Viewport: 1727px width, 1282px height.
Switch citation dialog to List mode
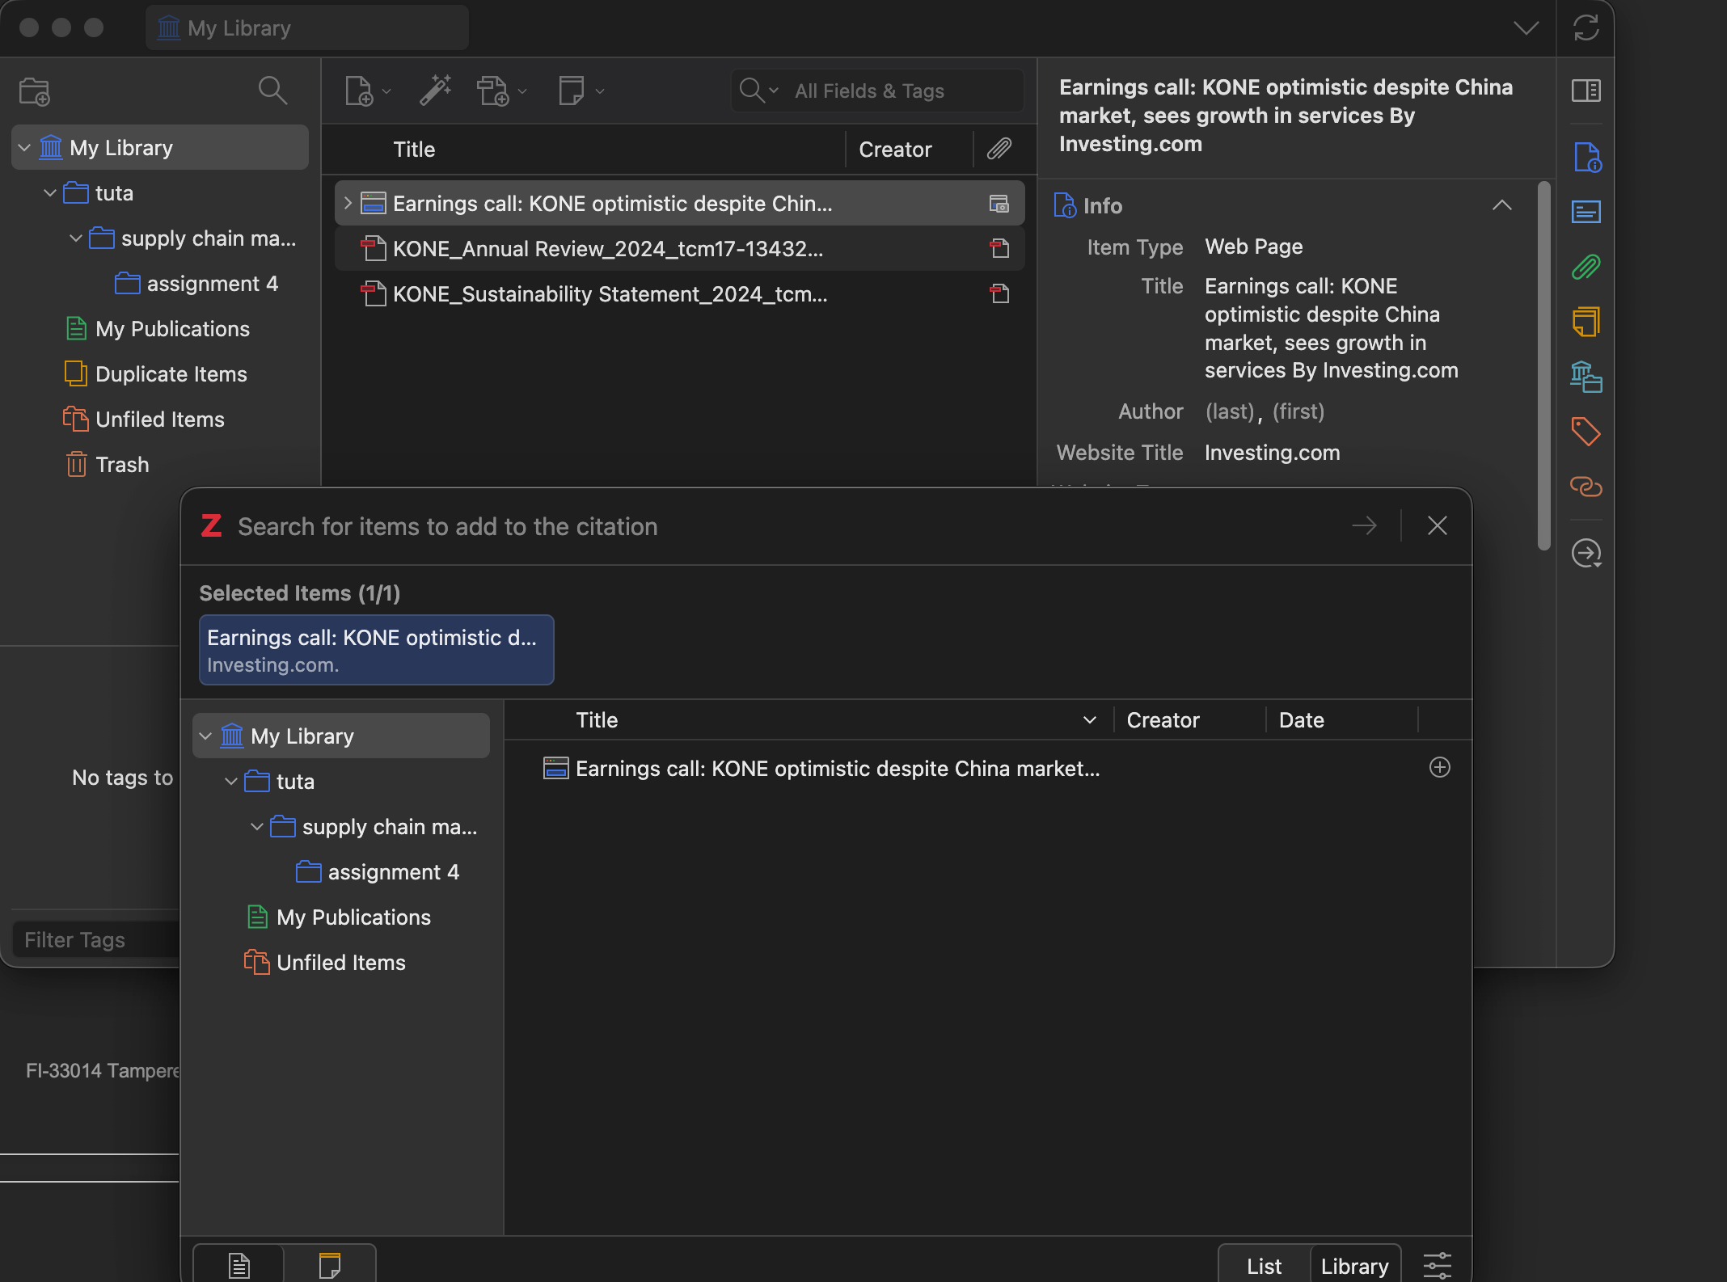pyautogui.click(x=1264, y=1266)
